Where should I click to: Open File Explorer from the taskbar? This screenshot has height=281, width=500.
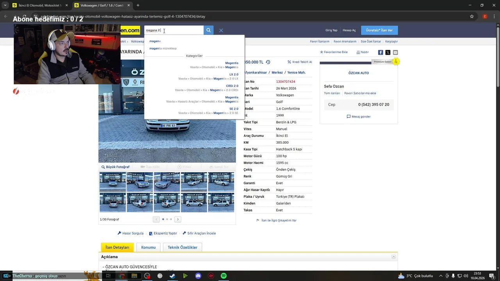(x=134, y=276)
